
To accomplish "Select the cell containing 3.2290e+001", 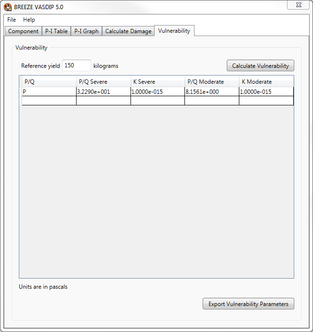I will 103,92.
